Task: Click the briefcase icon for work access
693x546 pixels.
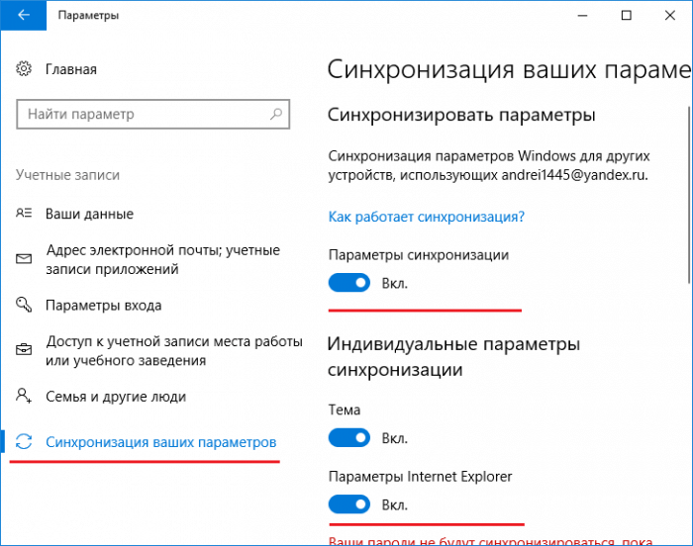Action: pos(24,350)
